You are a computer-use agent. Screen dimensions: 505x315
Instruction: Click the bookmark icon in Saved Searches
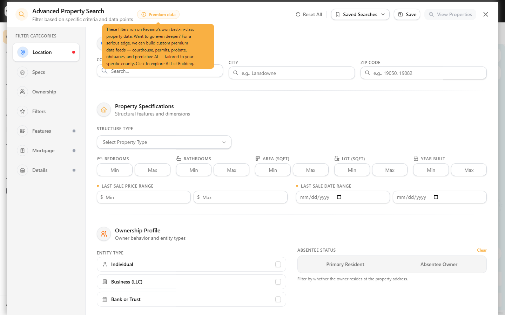click(338, 14)
